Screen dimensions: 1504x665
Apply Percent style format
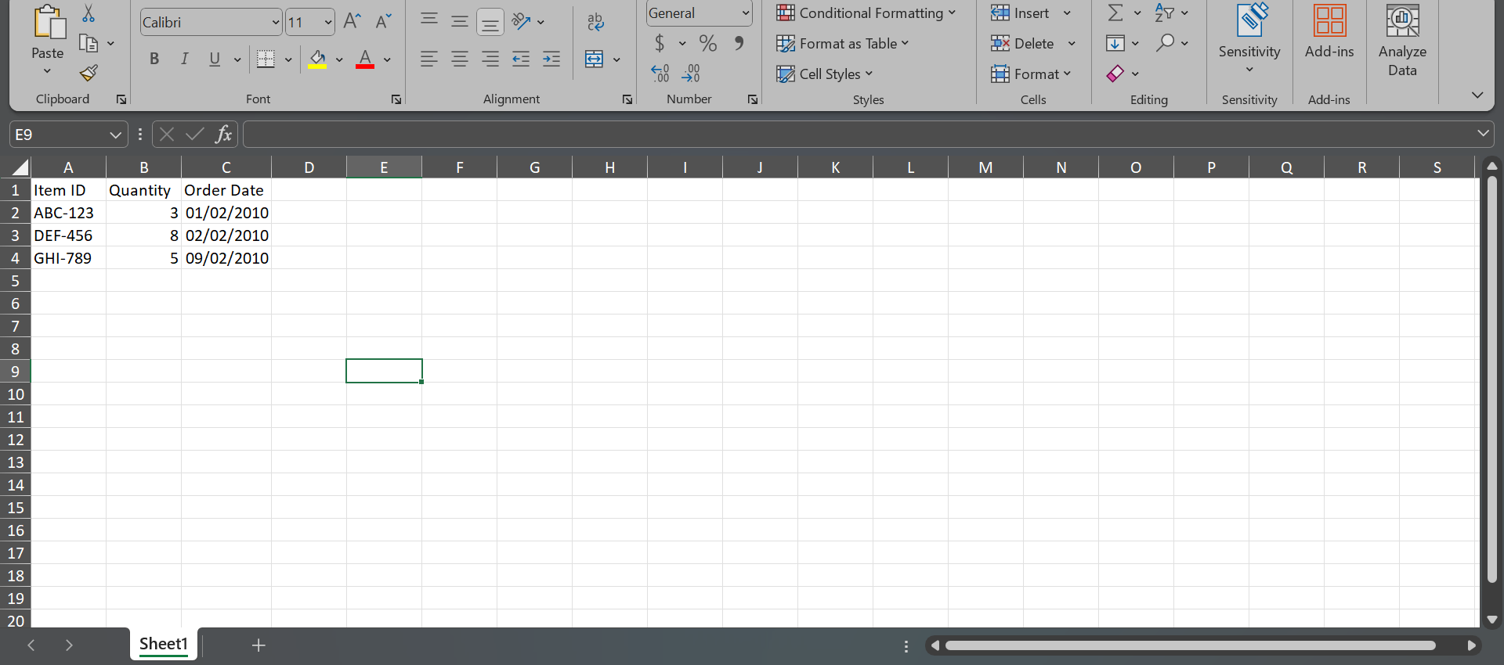[708, 43]
